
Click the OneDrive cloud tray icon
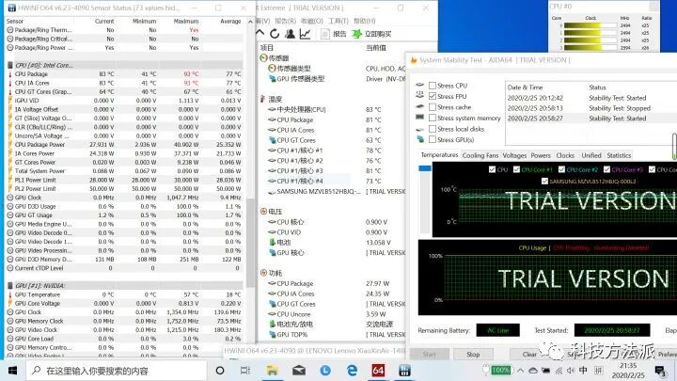pyautogui.click(x=533, y=371)
